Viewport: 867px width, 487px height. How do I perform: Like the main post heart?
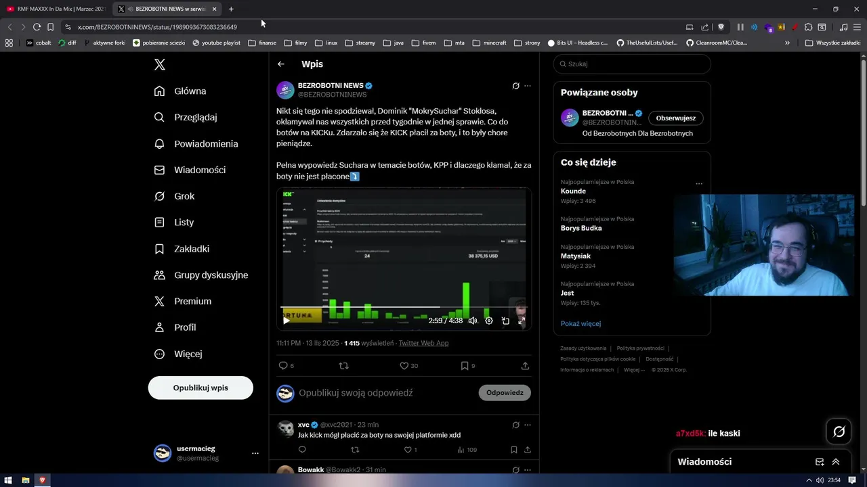pos(404,366)
